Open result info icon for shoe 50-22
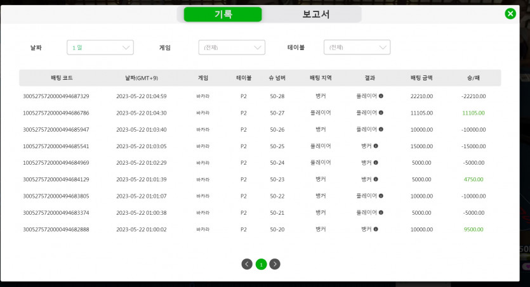 click(381, 196)
